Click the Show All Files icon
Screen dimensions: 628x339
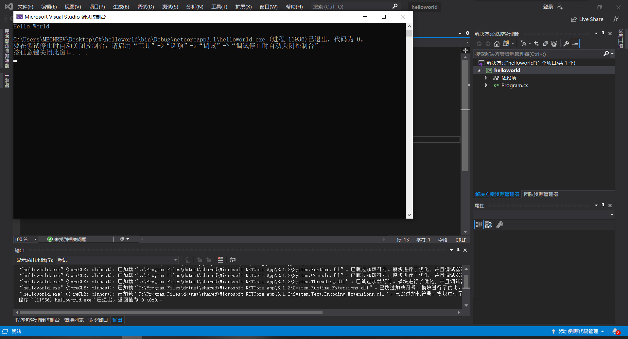[x=554, y=44]
